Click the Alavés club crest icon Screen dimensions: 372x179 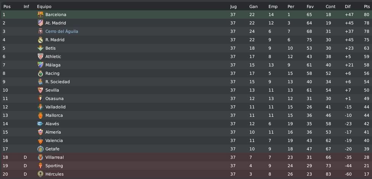click(40, 124)
